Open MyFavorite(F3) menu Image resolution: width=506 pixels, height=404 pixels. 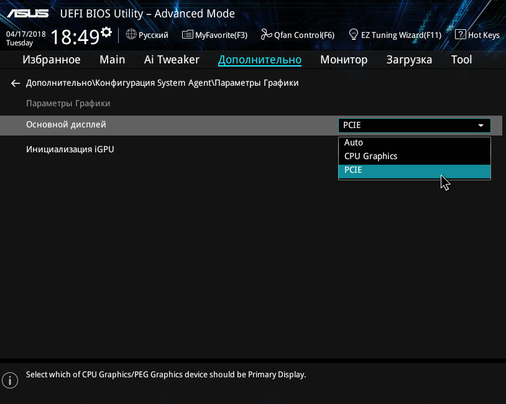221,35
